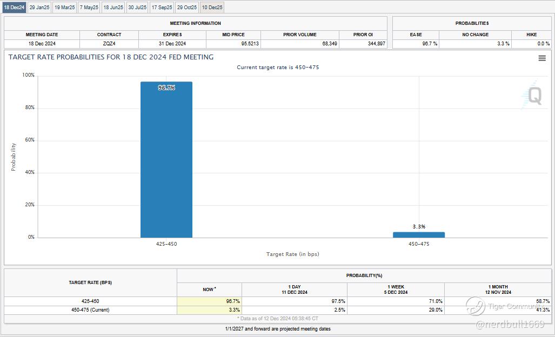This screenshot has height=337, width=555.
Task: Switch to the 29 Jan25 meeting tab
Action: pyautogui.click(x=39, y=8)
